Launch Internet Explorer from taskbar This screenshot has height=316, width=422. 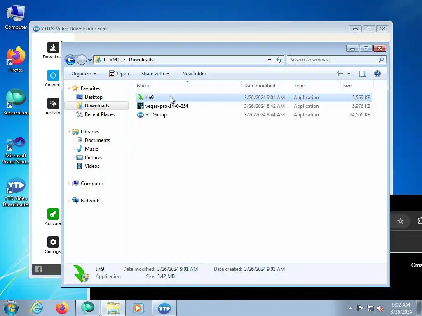37,308
